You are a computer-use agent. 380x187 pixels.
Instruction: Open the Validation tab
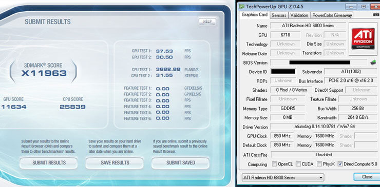click(x=299, y=15)
